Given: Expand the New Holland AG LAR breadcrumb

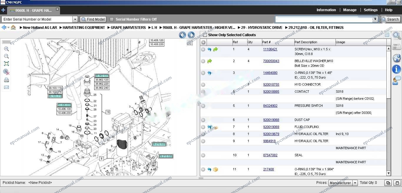Looking at the screenshot, I should (21, 28).
